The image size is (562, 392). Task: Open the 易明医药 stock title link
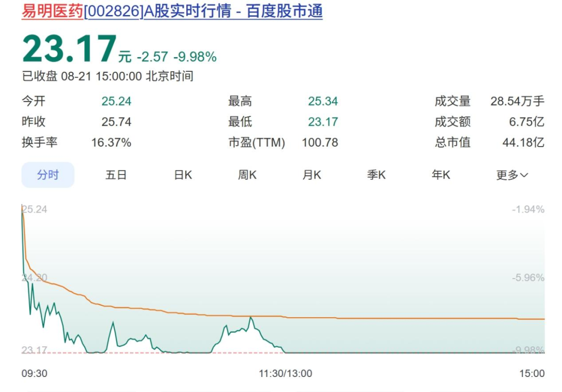coord(53,11)
